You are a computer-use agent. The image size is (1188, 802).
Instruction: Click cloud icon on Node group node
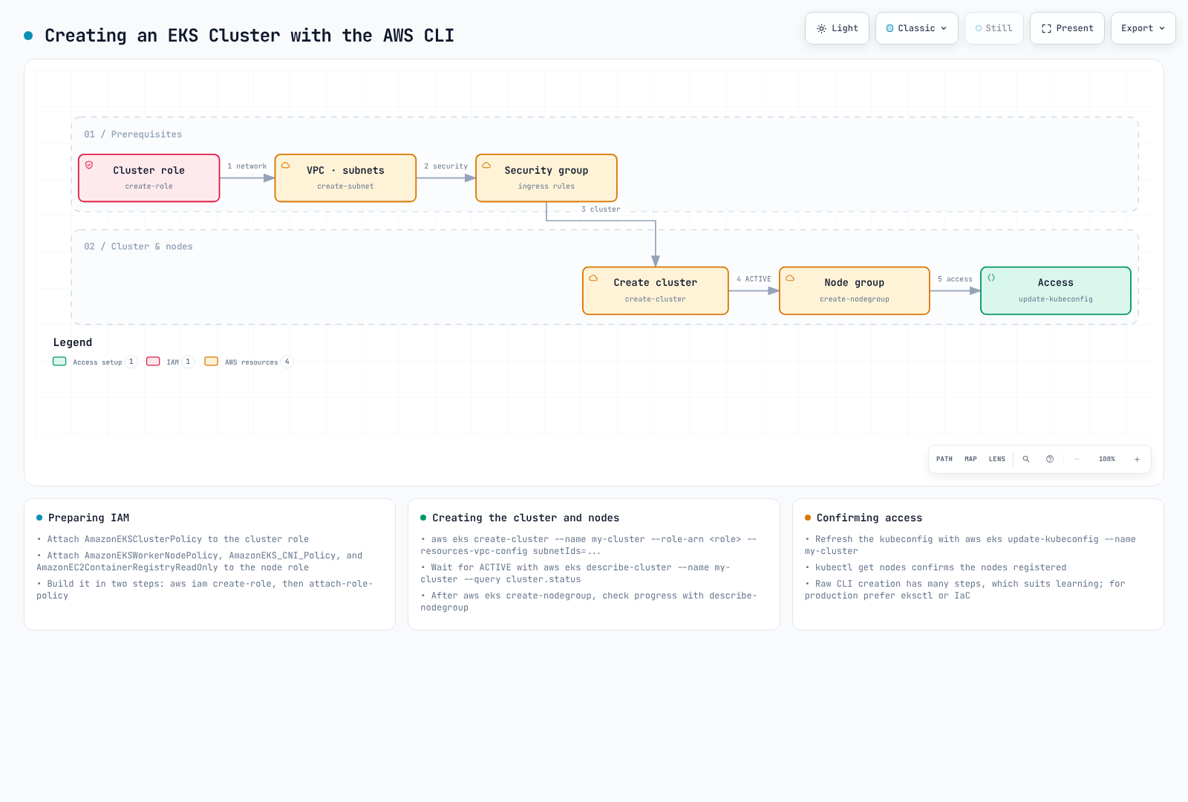point(790,278)
